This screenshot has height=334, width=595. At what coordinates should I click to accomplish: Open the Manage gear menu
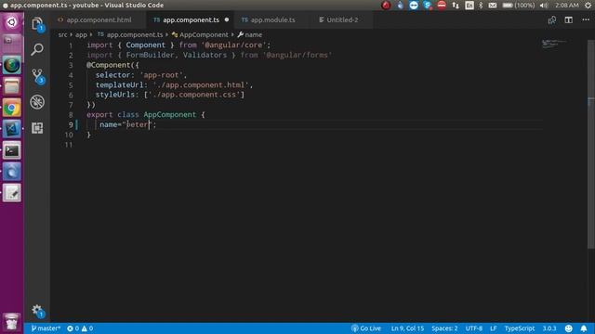[37, 311]
